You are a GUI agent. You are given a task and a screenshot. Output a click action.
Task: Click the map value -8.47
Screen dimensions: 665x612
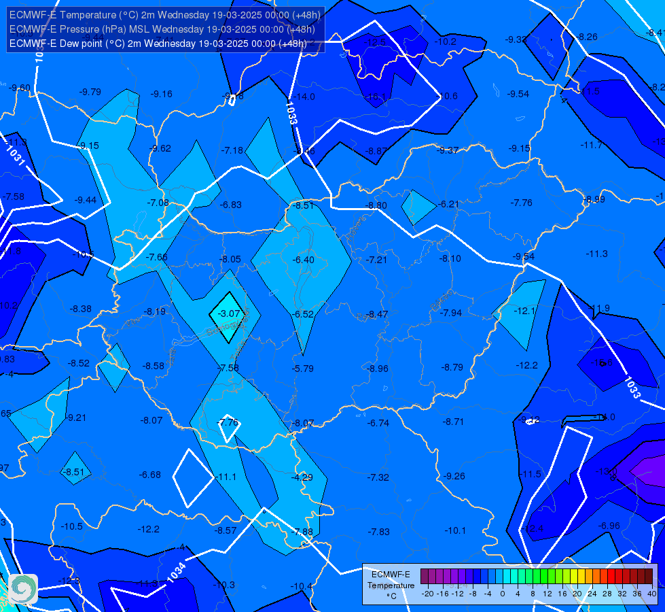coord(377,314)
